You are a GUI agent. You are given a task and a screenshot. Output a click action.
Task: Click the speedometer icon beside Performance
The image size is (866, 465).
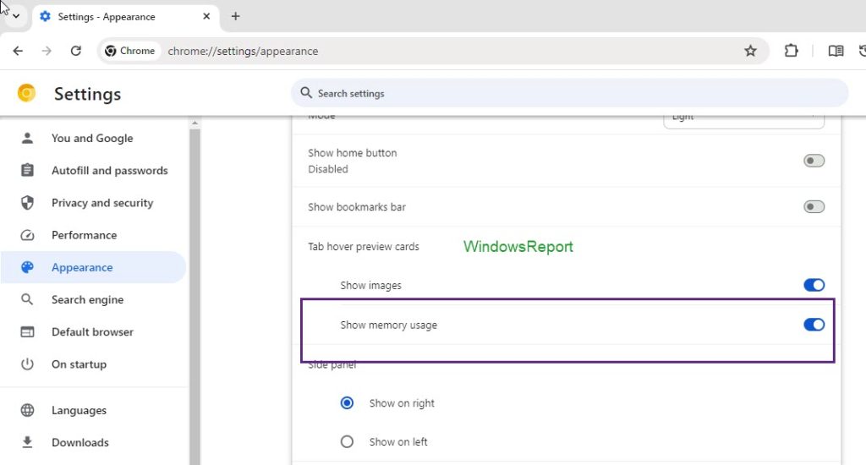pos(27,235)
